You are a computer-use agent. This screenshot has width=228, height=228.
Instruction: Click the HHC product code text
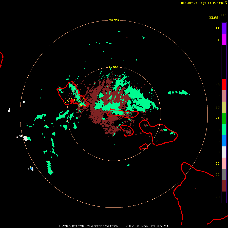[x=223, y=15]
